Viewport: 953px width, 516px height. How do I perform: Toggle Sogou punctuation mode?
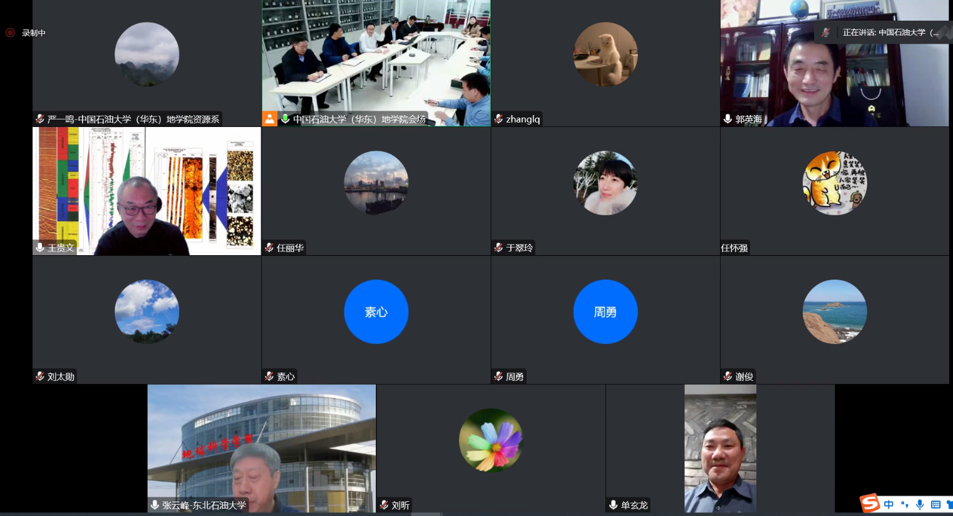click(x=904, y=504)
